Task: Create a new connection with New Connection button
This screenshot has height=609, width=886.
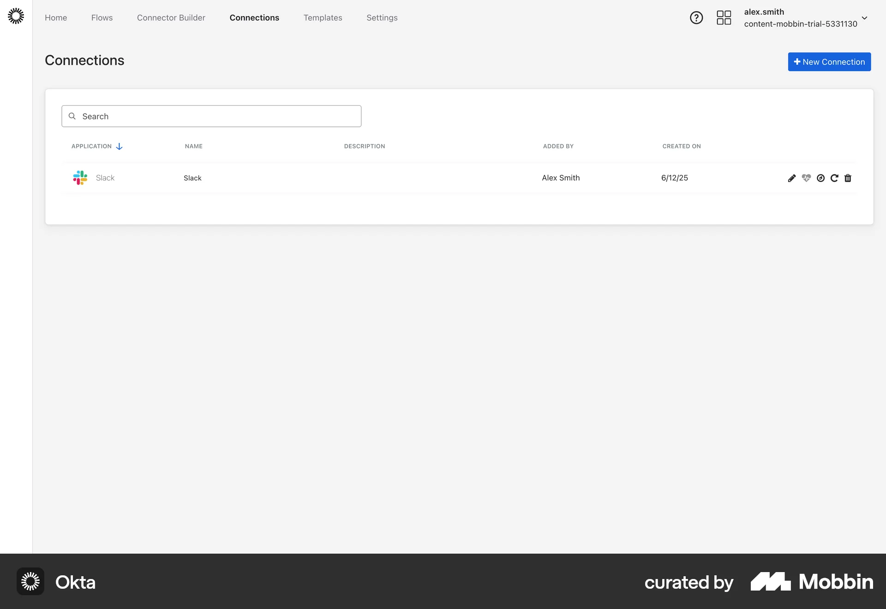Action: click(829, 61)
